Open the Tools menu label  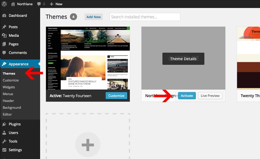pos(13,141)
